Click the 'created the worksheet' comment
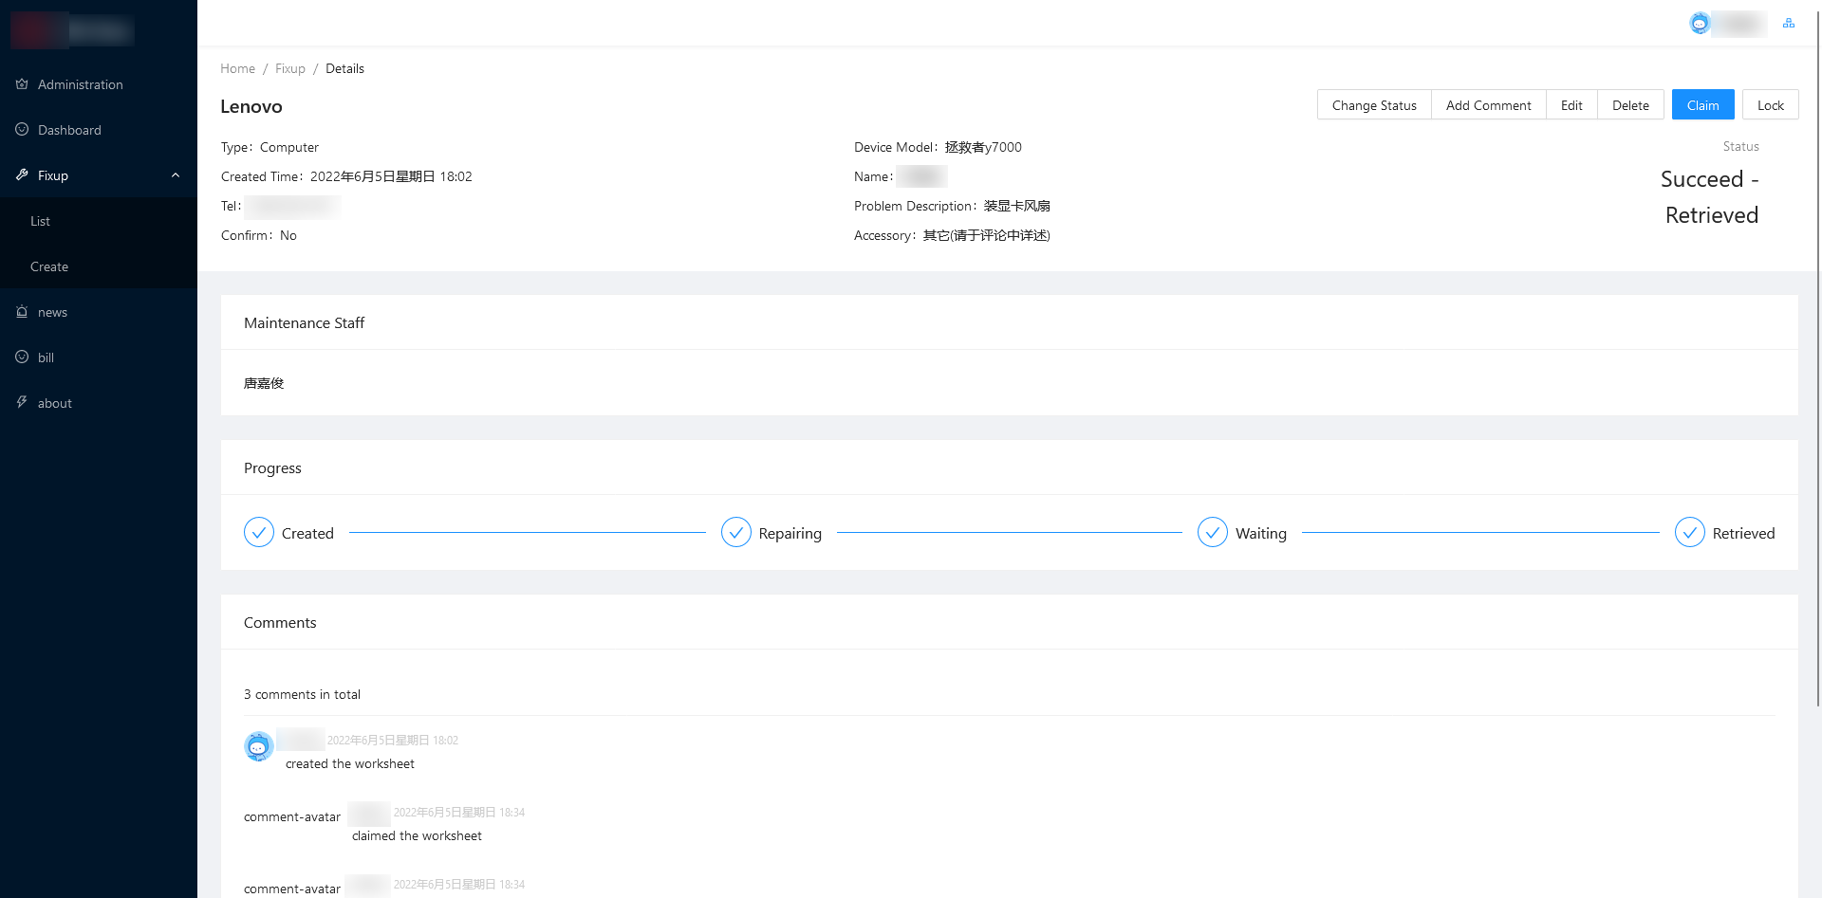This screenshot has height=898, width=1822. click(x=350, y=763)
